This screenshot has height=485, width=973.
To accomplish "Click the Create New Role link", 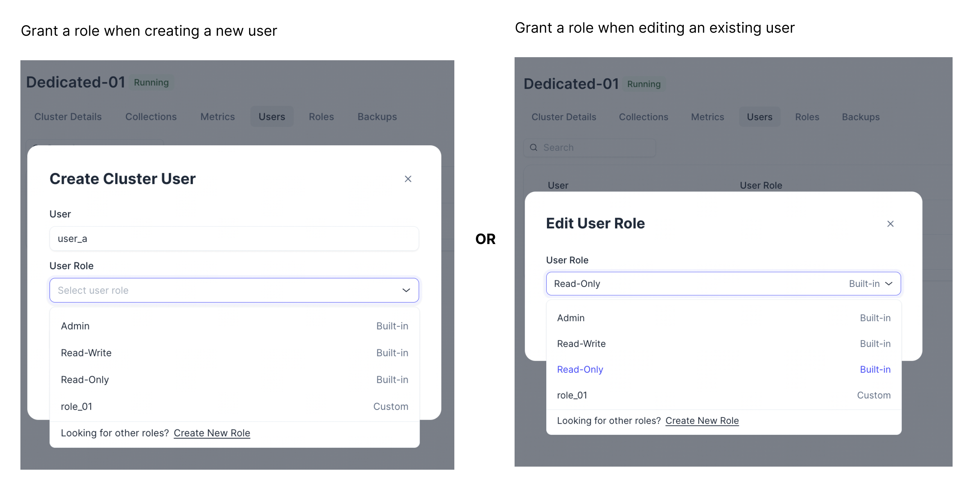I will click(212, 433).
